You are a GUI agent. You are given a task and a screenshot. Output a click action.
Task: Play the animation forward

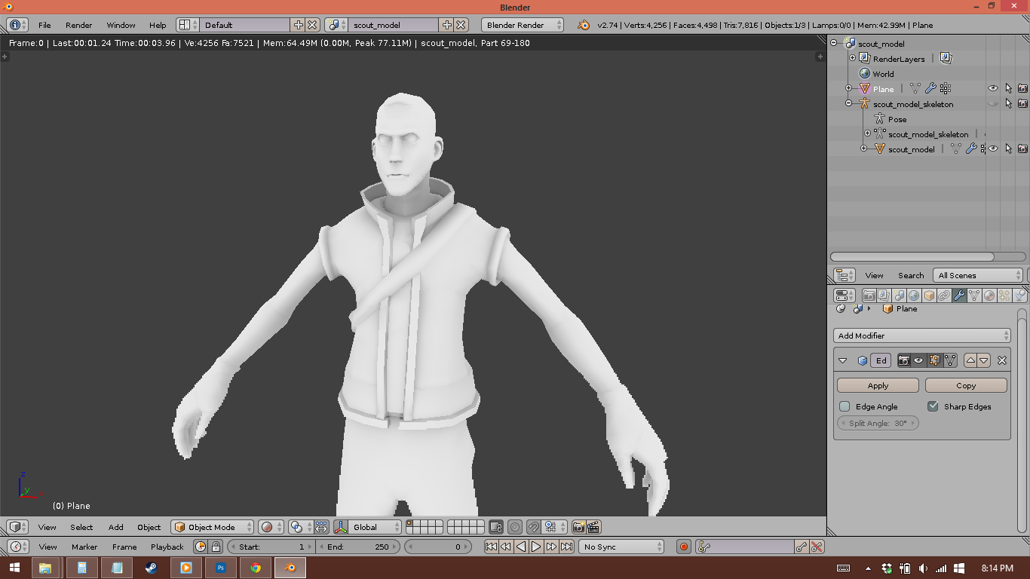click(x=536, y=547)
